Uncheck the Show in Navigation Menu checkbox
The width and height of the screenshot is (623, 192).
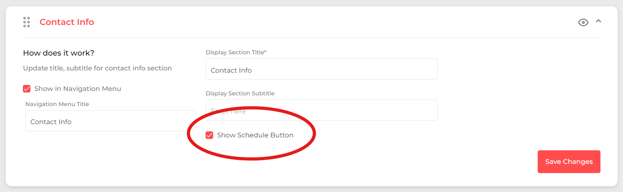click(x=27, y=89)
